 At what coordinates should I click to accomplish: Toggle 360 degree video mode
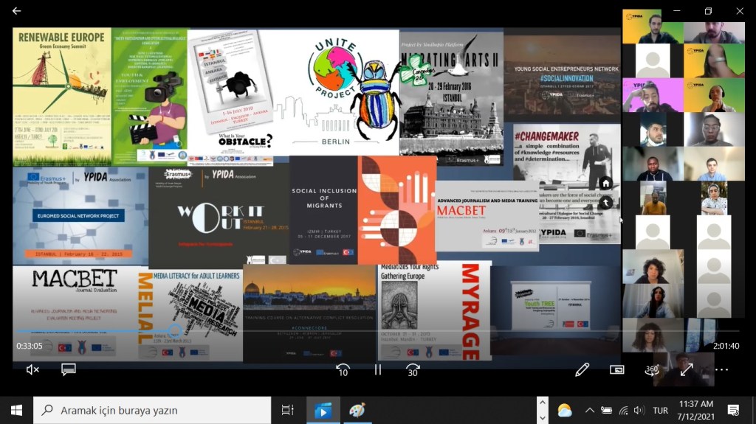pos(651,369)
